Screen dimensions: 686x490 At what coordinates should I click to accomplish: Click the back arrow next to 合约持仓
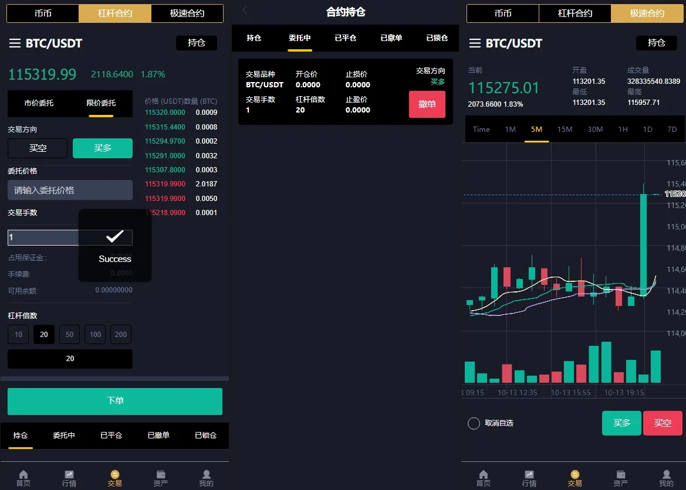tap(245, 11)
